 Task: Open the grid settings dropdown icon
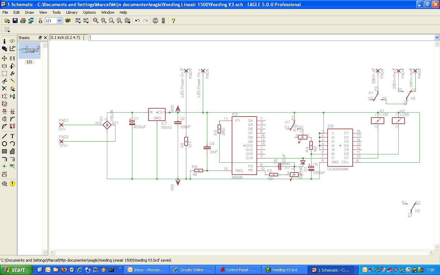pos(7,30)
